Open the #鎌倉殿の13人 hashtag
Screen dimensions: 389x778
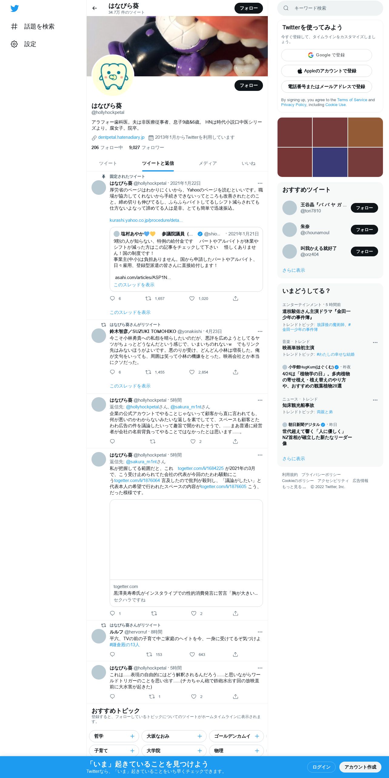click(x=125, y=645)
